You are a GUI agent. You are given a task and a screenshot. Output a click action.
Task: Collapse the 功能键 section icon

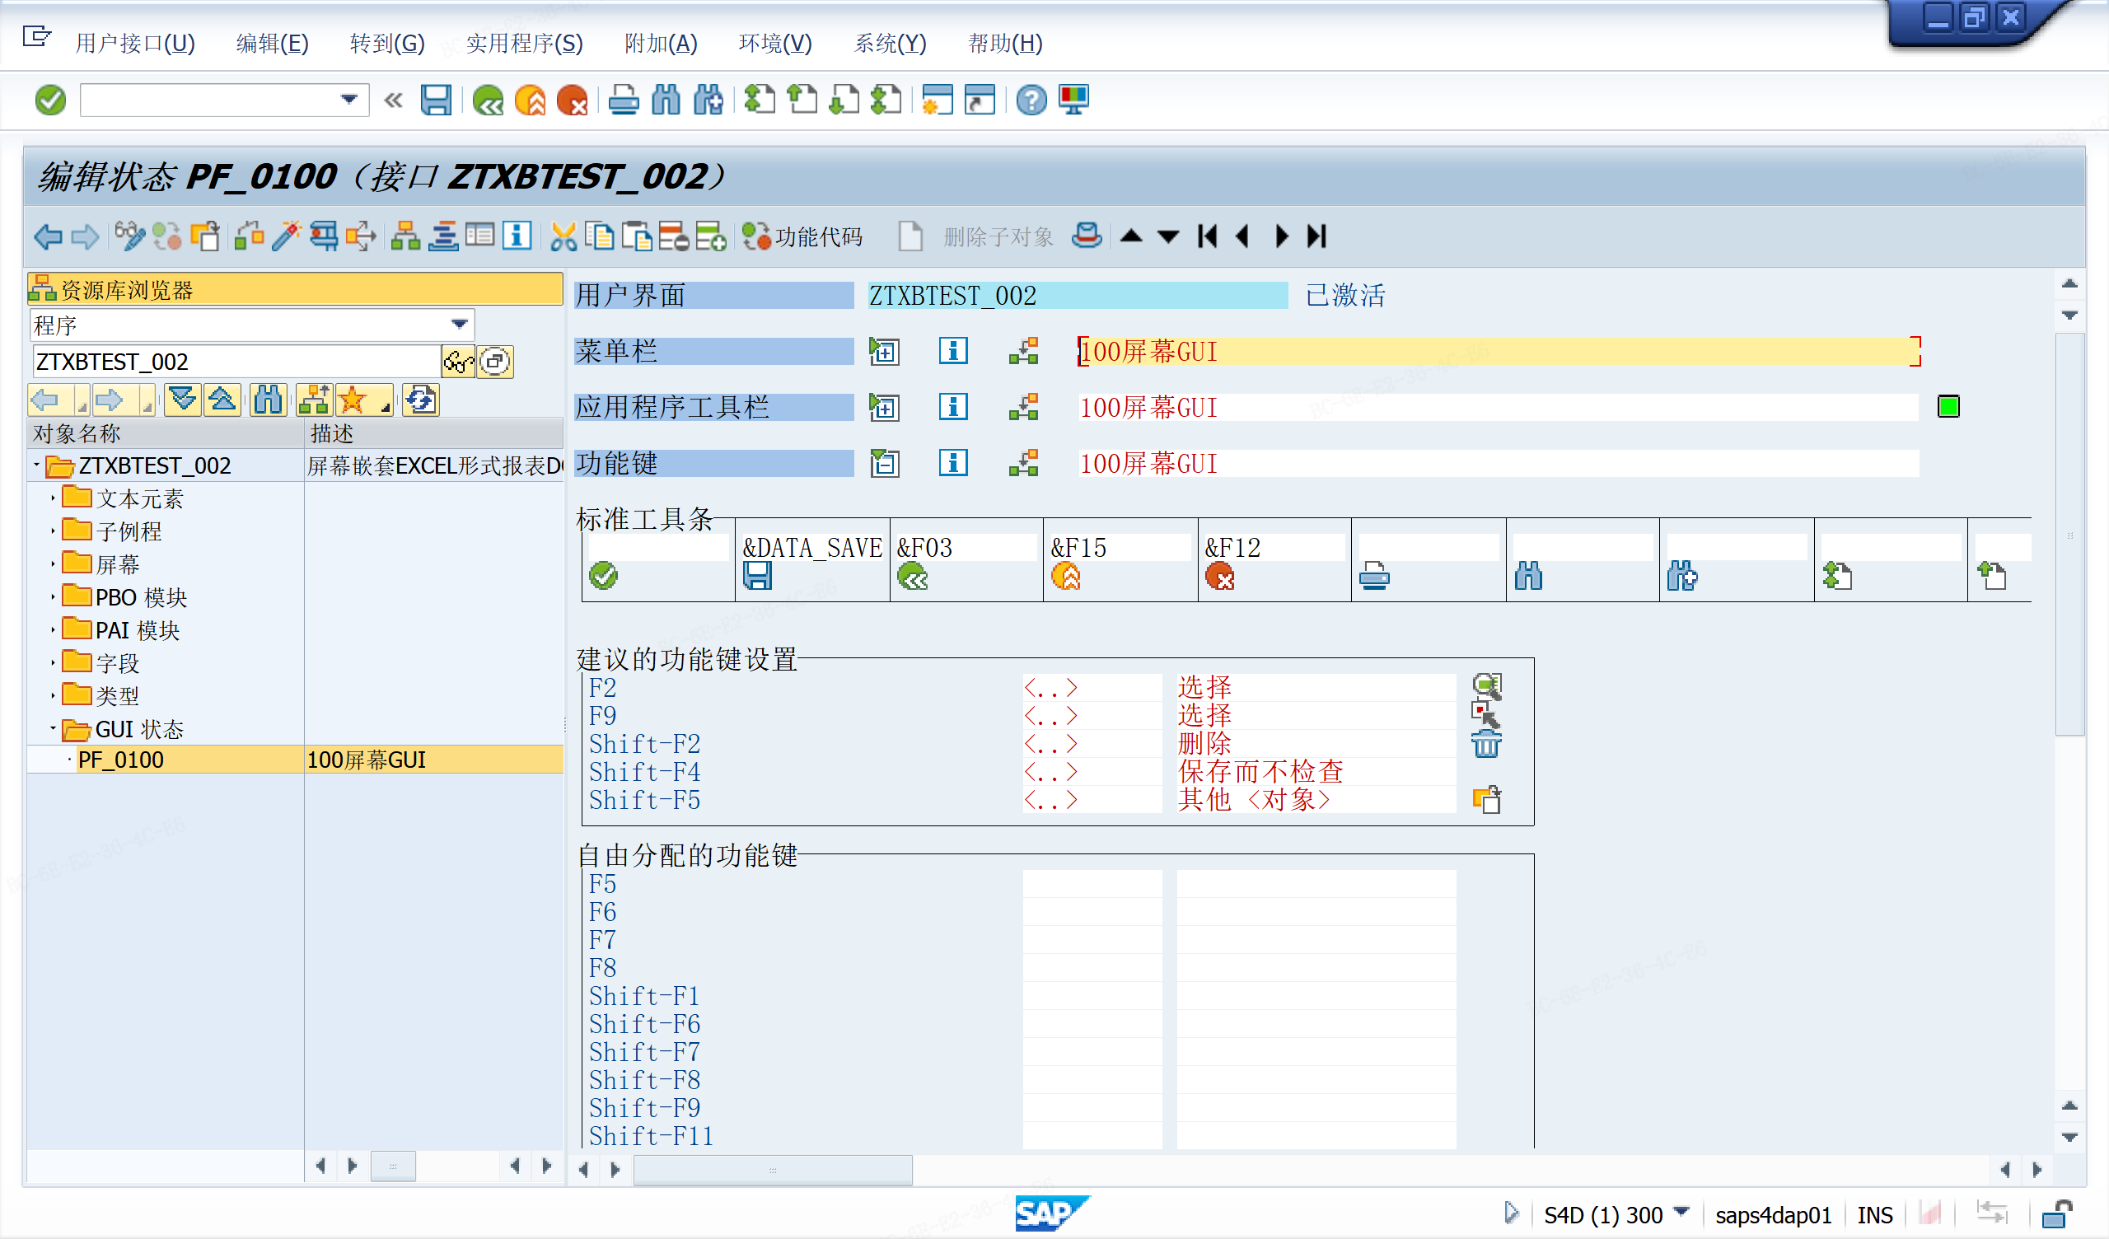pos(884,463)
